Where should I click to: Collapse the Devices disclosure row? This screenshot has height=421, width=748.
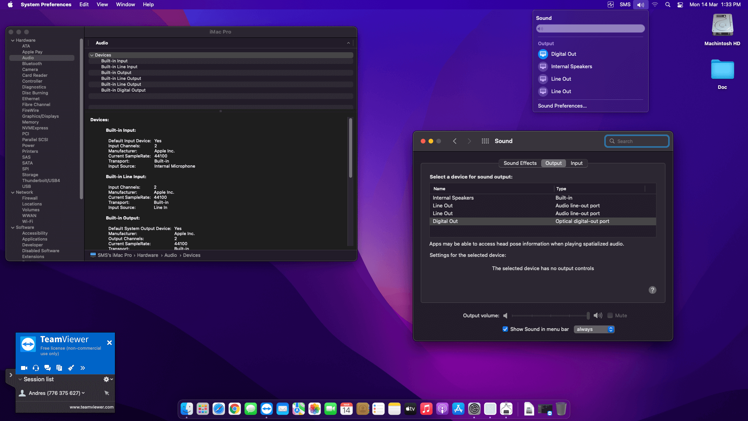pyautogui.click(x=92, y=55)
